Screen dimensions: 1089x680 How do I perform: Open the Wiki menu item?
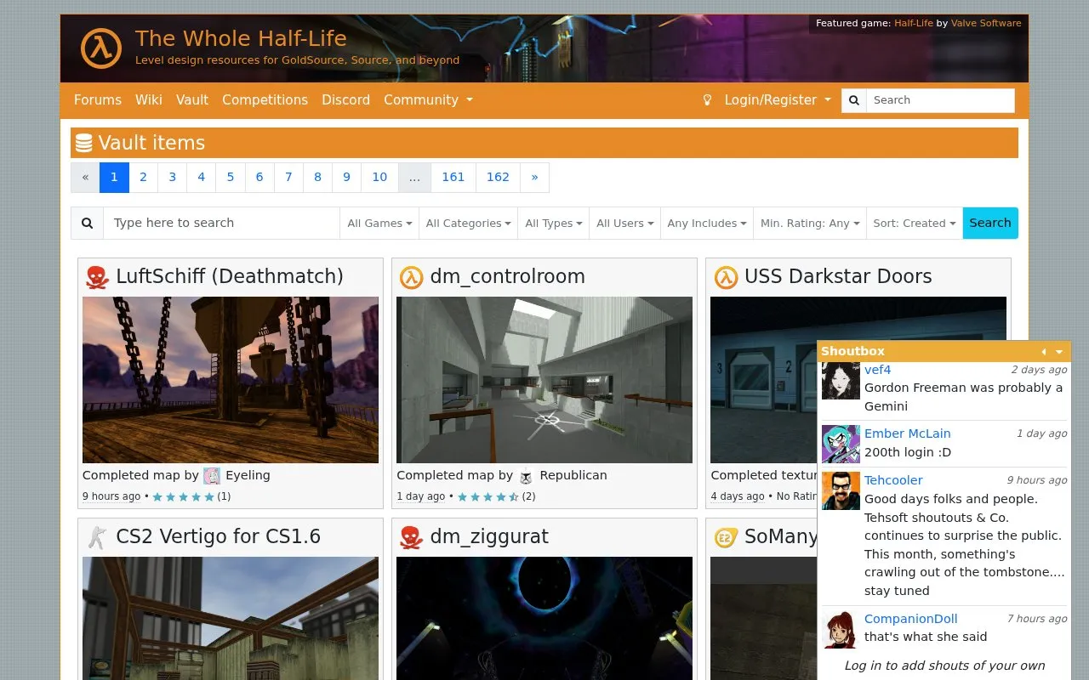(x=149, y=100)
